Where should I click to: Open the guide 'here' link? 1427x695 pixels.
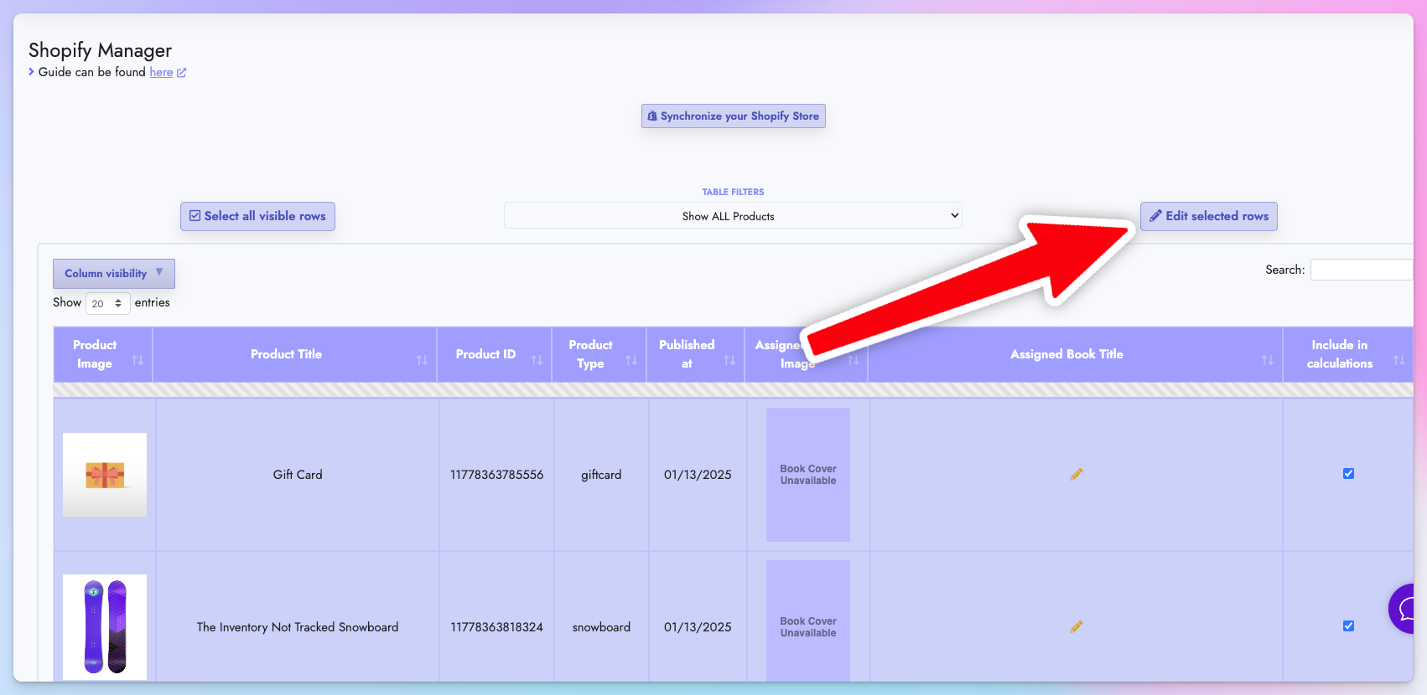(161, 73)
